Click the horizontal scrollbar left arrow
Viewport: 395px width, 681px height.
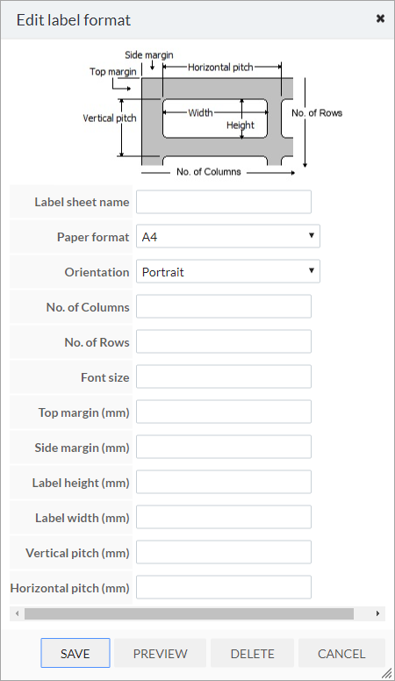tap(17, 613)
